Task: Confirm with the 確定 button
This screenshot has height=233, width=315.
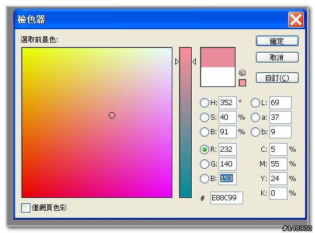Action: coord(277,41)
